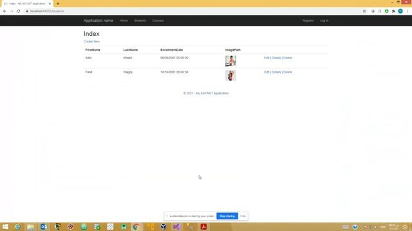This screenshot has height=231, width=412.
Task: Hide the screen sharing notification
Action: [243, 216]
